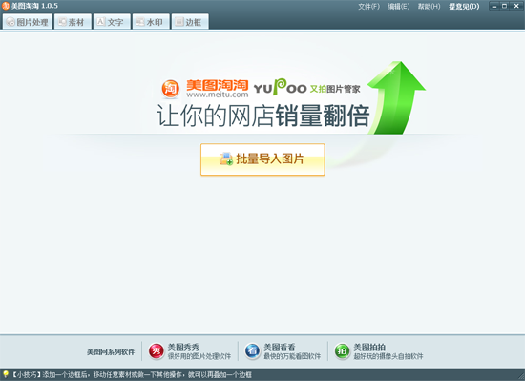Image resolution: width=525 pixels, height=381 pixels.
Task: Click the 提意见(D) feedback menu
Action: (x=464, y=7)
